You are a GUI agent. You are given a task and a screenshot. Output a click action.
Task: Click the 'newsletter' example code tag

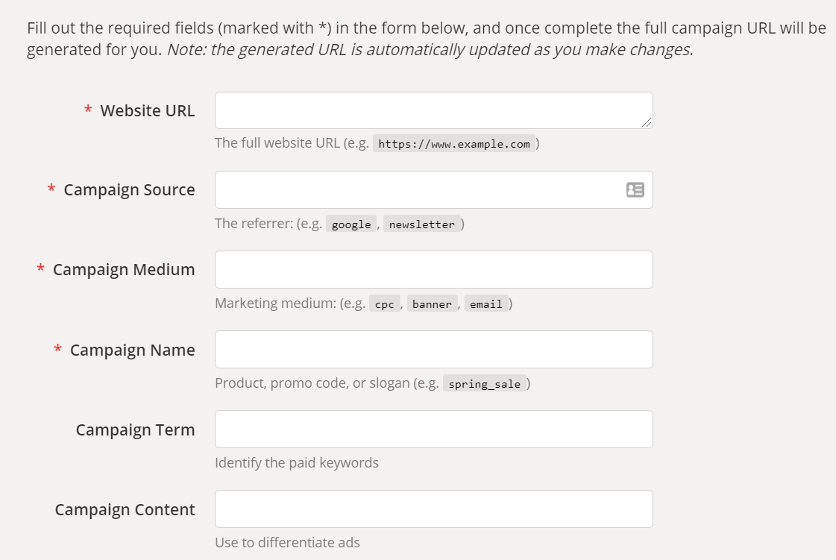tap(421, 224)
